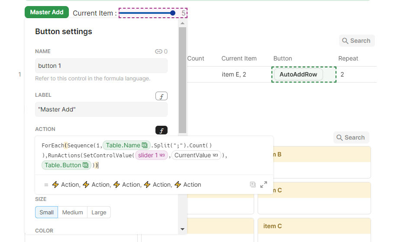Click the Current Item column header
The image size is (394, 242).
239,58
